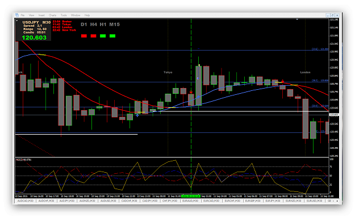The image size is (355, 217).
Task: Switch to the EURUSD,M30 chart tab
Action: point(314,201)
